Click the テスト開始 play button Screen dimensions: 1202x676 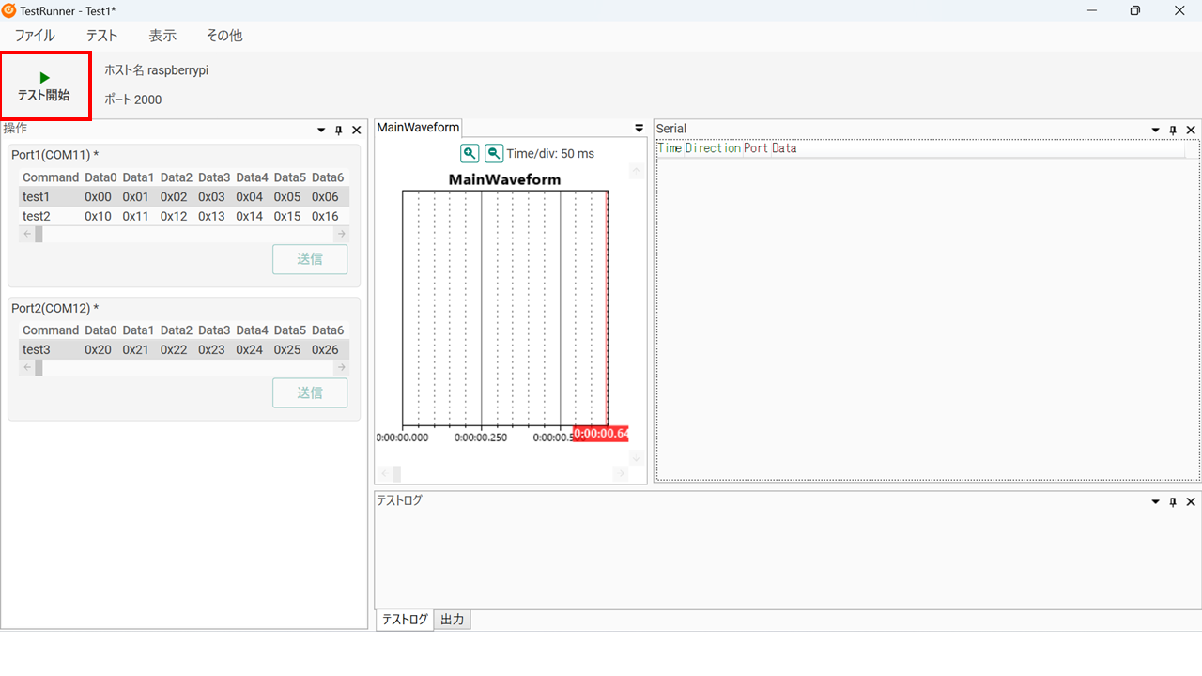click(44, 86)
